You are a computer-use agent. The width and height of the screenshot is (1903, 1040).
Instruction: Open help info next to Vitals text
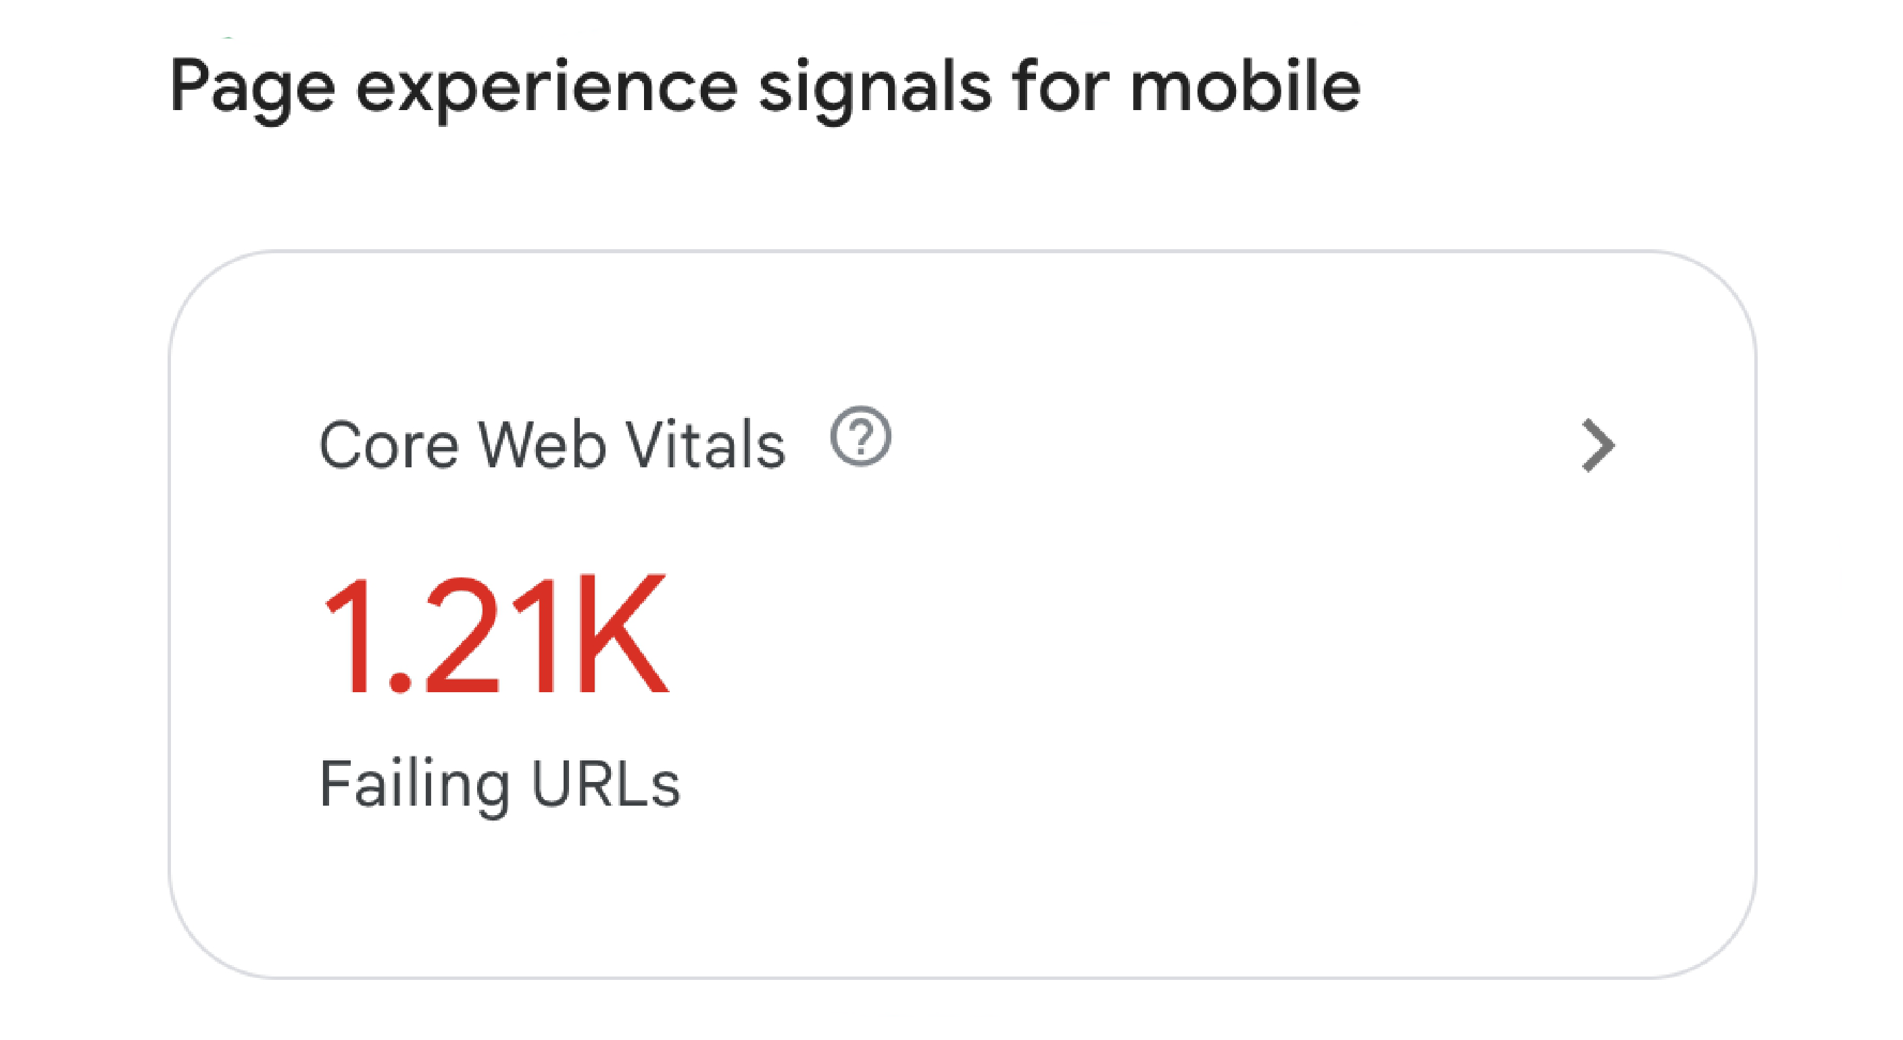point(861,436)
